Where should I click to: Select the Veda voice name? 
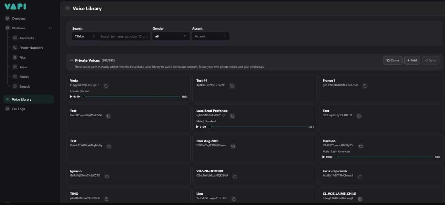pyautogui.click(x=74, y=80)
